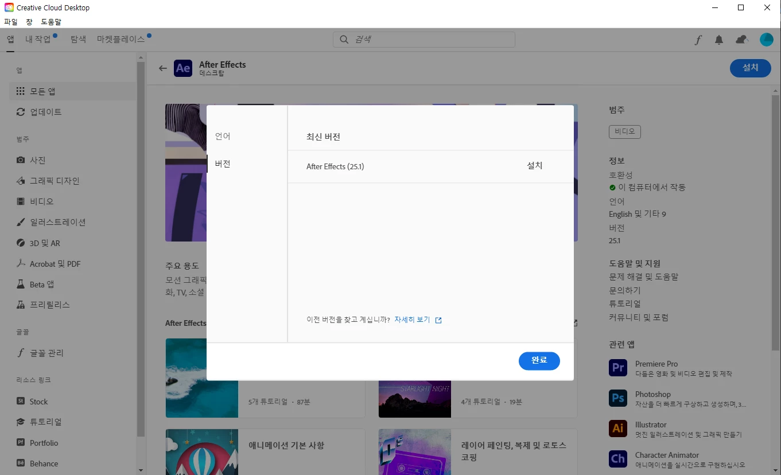Open the 자세히 보기 link

click(x=412, y=320)
